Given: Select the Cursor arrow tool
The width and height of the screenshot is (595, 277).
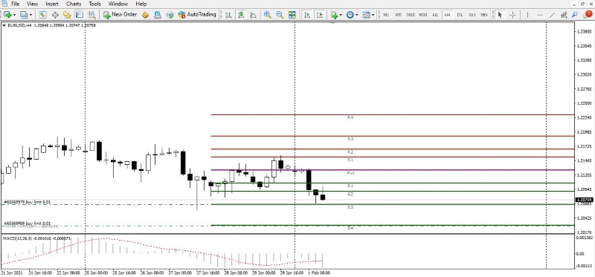Looking at the screenshot, I should pyautogui.click(x=500, y=15).
